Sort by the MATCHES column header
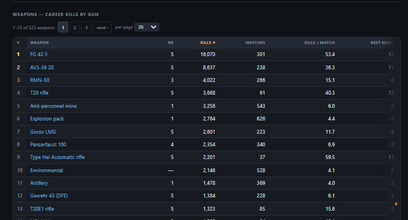Viewport: 408px width, 220px height. coord(255,43)
